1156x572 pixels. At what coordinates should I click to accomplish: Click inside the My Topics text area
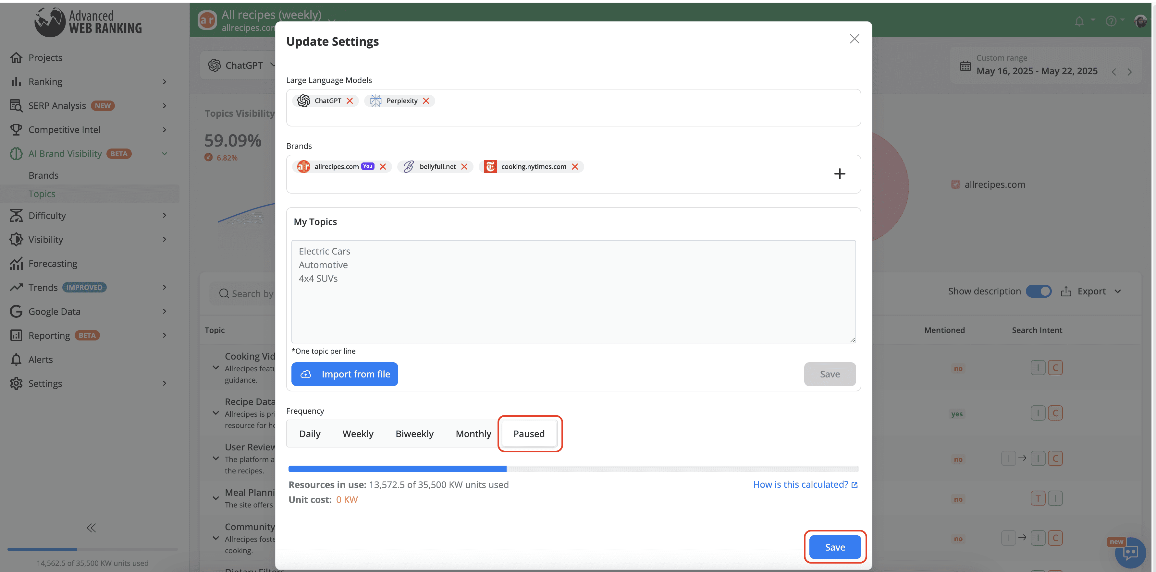[573, 292]
